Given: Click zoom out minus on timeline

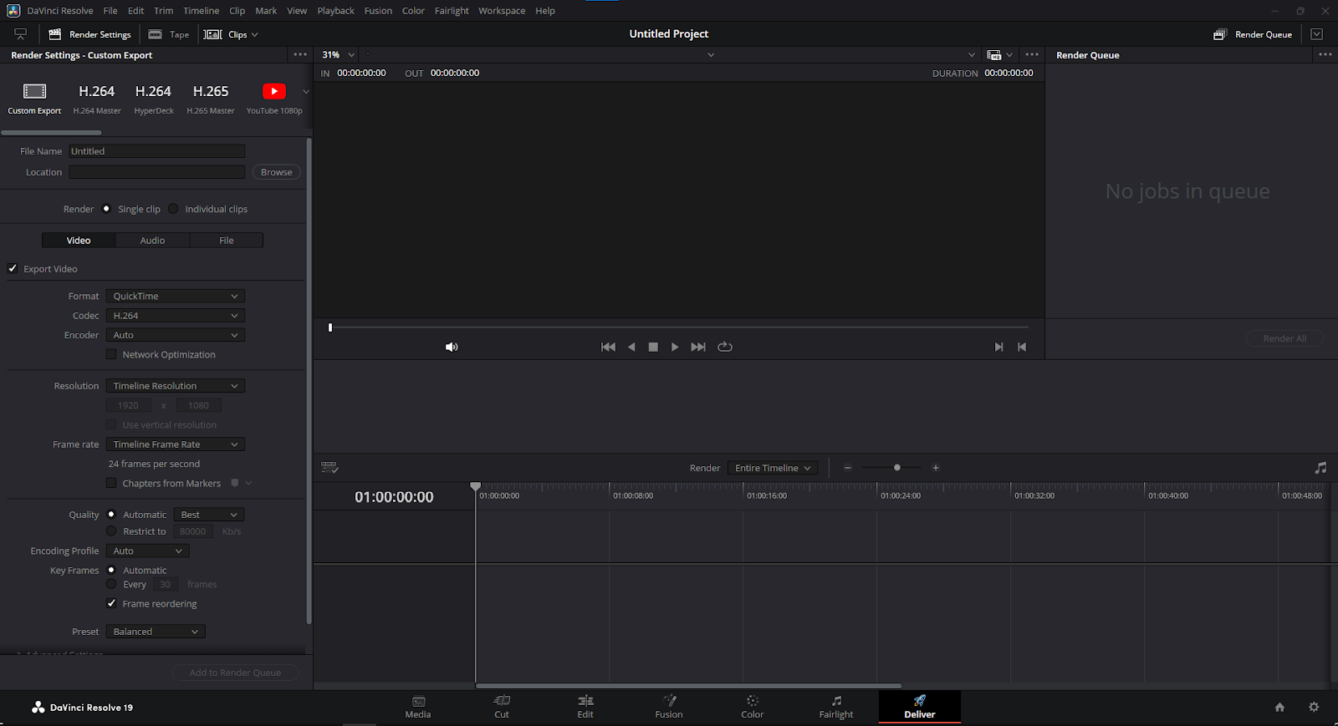Looking at the screenshot, I should coord(847,468).
